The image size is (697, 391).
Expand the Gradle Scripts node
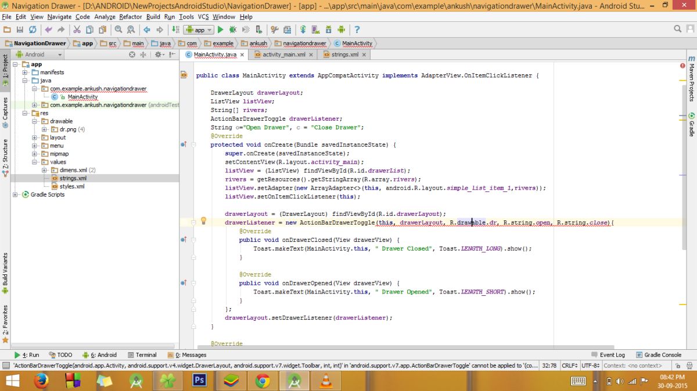click(x=15, y=194)
